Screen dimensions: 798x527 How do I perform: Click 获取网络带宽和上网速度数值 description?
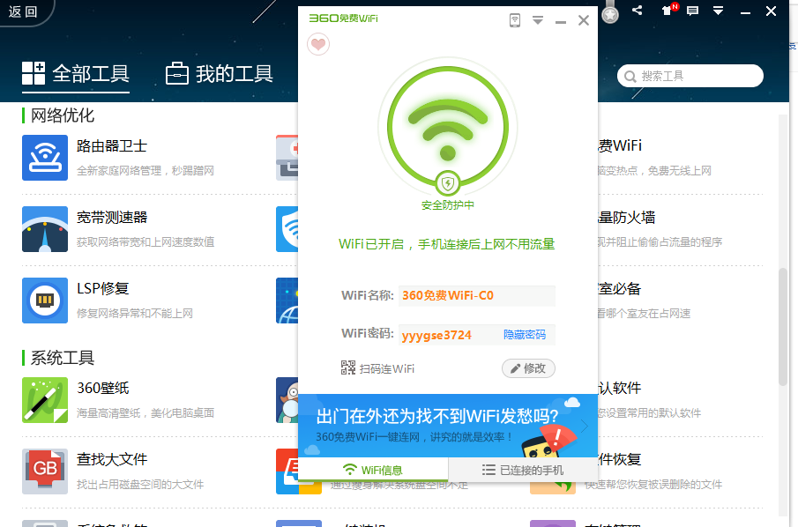coord(145,242)
